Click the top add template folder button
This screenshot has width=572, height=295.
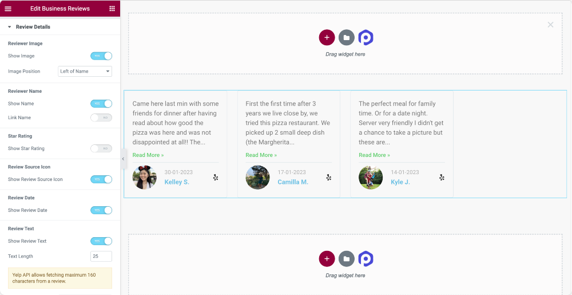(347, 38)
